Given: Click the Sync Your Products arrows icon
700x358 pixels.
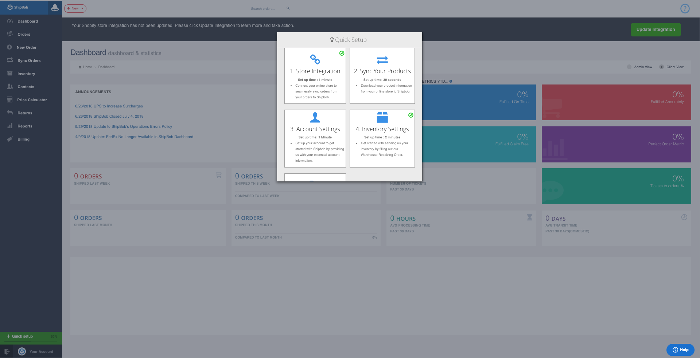Looking at the screenshot, I should click(382, 60).
